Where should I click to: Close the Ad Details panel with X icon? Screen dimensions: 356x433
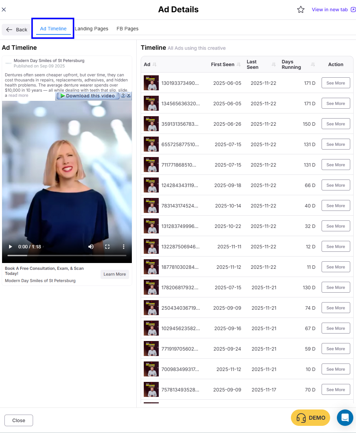4,10
